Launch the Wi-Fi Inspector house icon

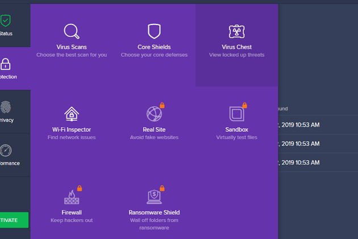(72, 114)
